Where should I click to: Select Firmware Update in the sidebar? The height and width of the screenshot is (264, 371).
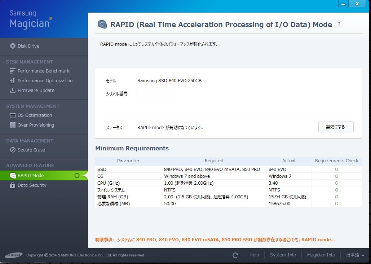point(36,90)
